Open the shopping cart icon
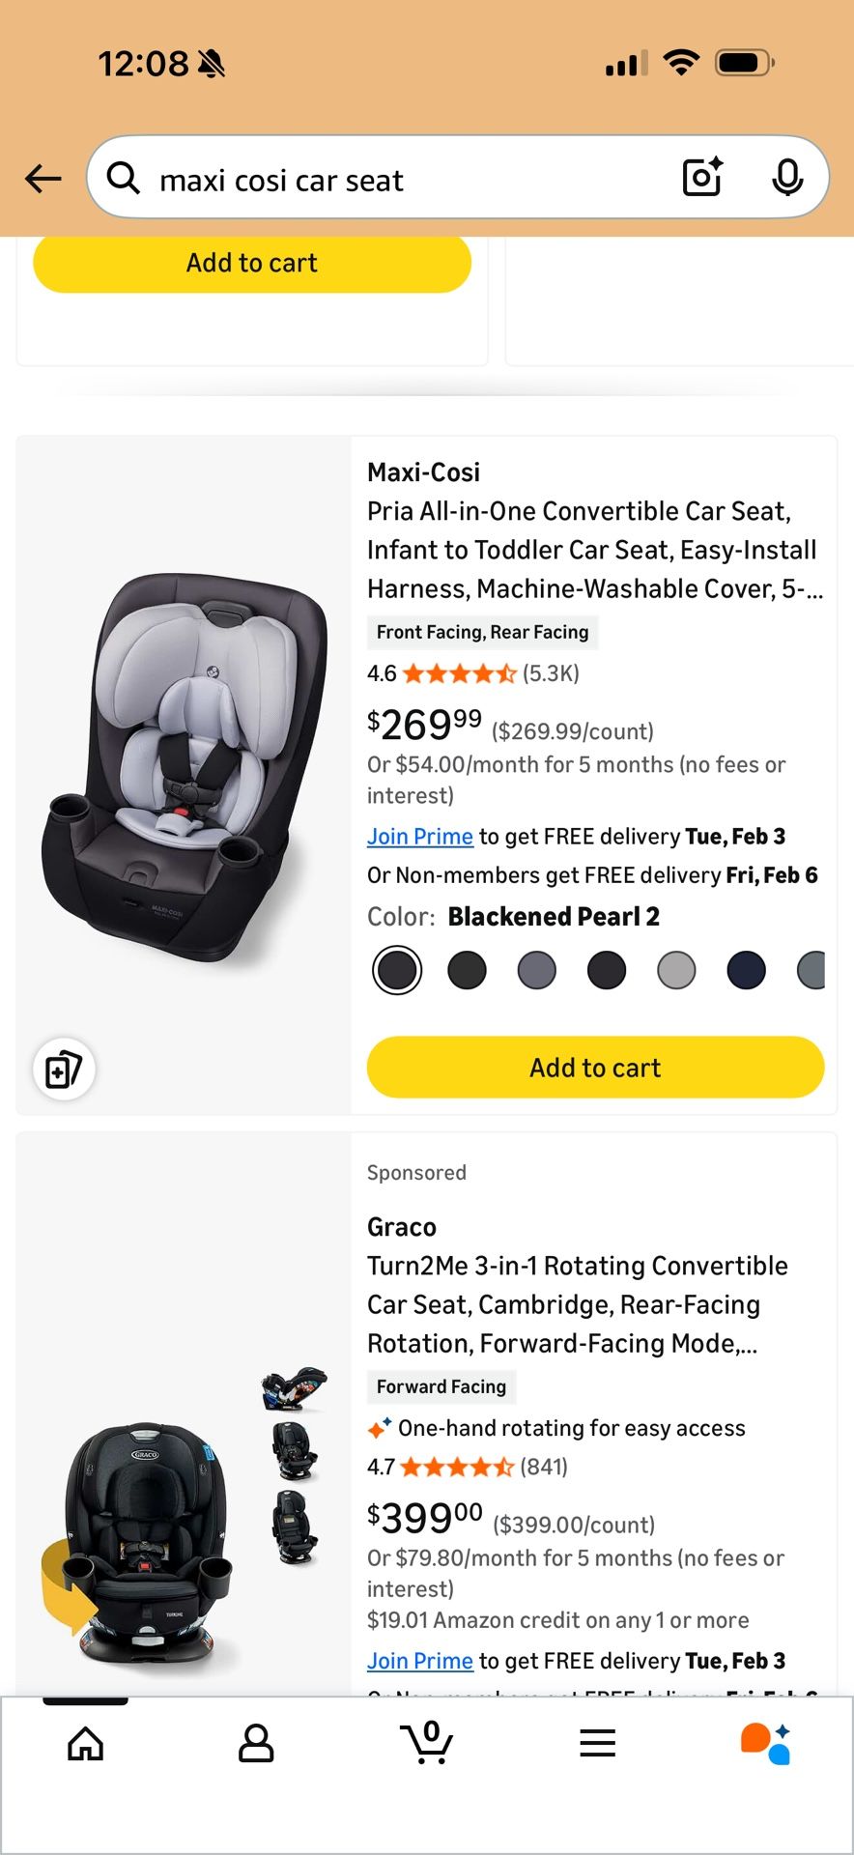Image resolution: width=854 pixels, height=1855 pixels. (x=427, y=1742)
